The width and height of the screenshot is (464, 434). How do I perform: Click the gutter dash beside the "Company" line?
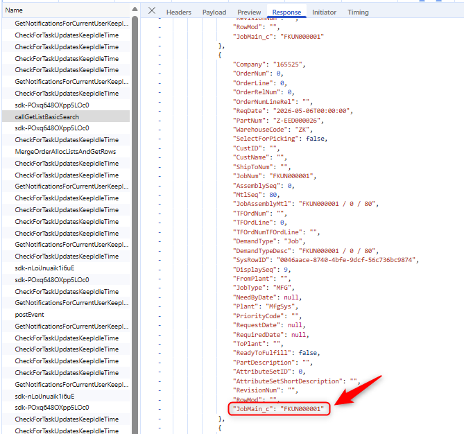tap(160, 64)
